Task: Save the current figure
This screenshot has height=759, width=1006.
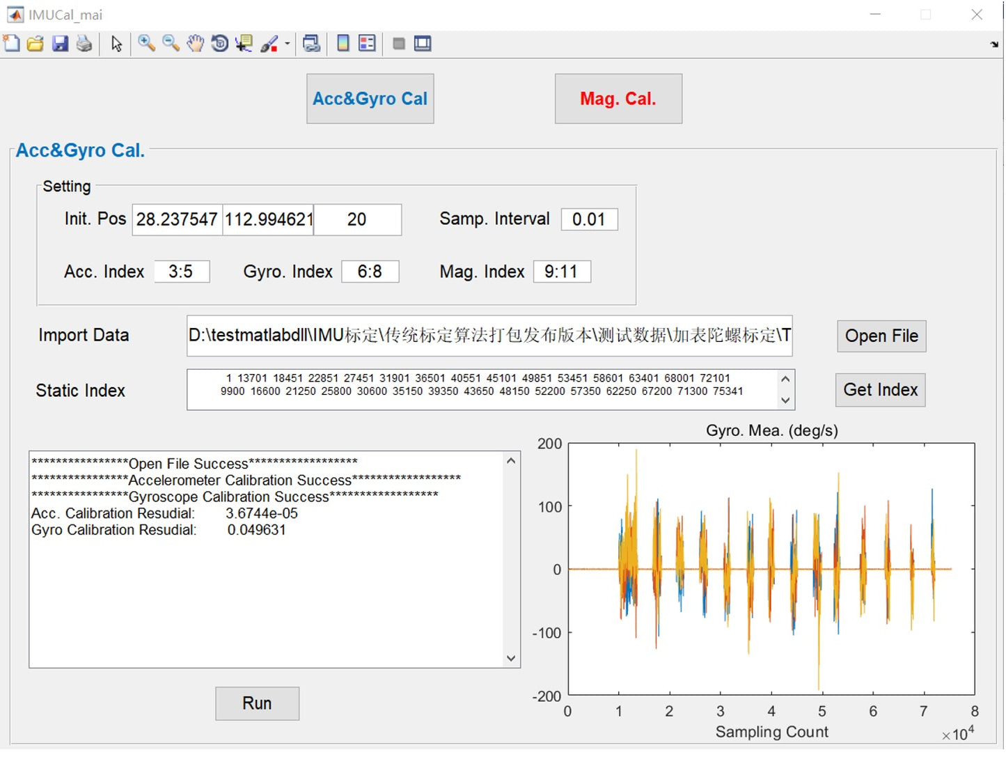Action: 60,43
